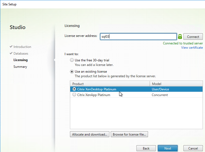Image resolution: width=205 pixels, height=152 pixels.
Task: Go Back to the previous step
Action: coord(146,148)
